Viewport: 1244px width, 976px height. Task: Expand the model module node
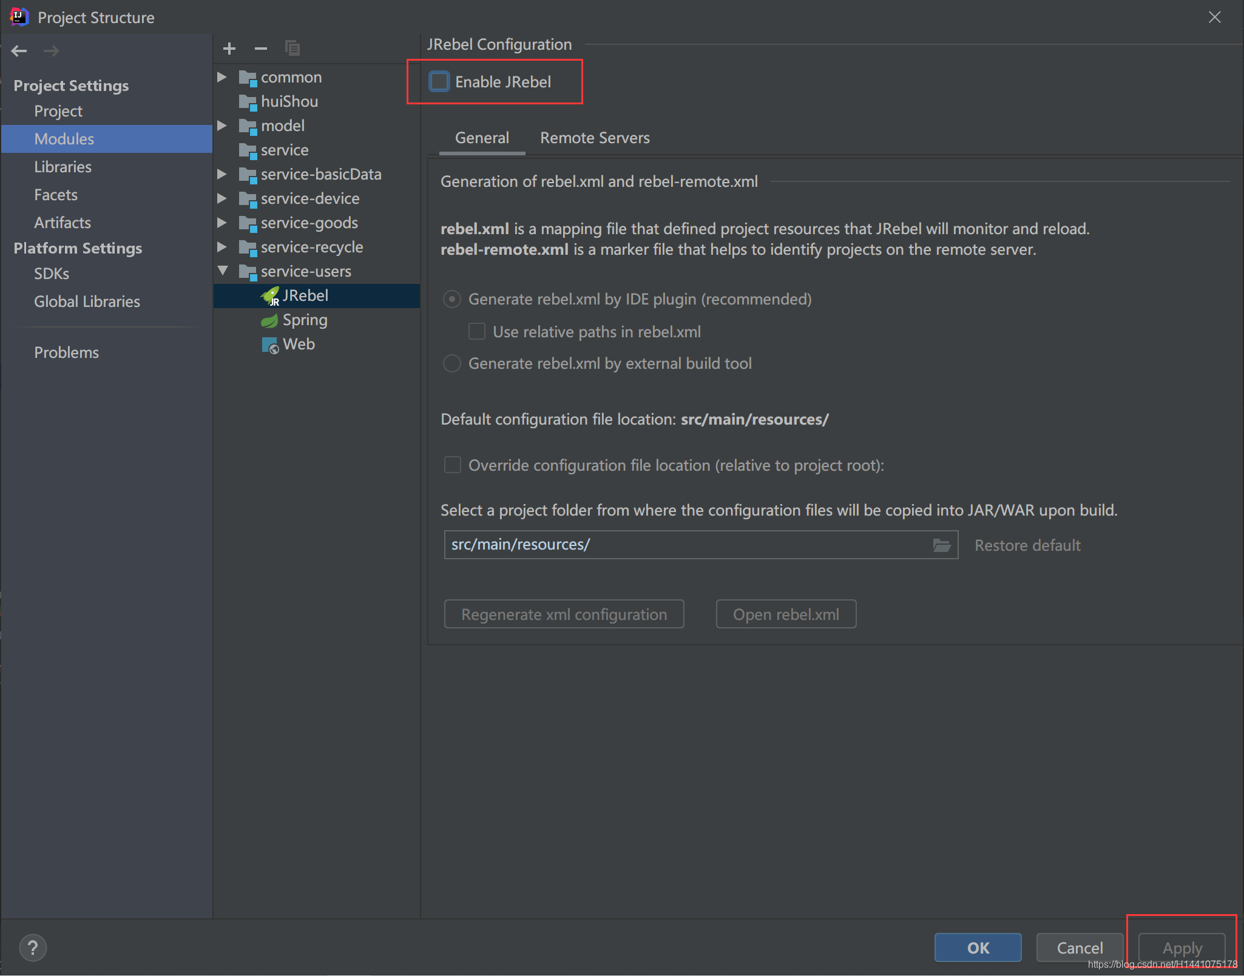222,126
